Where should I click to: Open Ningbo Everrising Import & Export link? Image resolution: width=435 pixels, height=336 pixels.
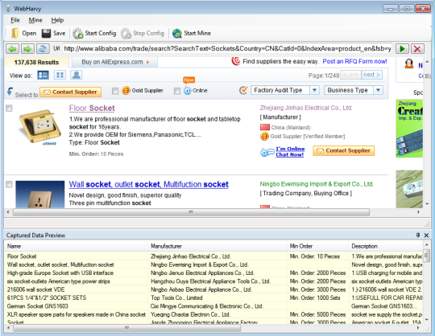[317, 184]
